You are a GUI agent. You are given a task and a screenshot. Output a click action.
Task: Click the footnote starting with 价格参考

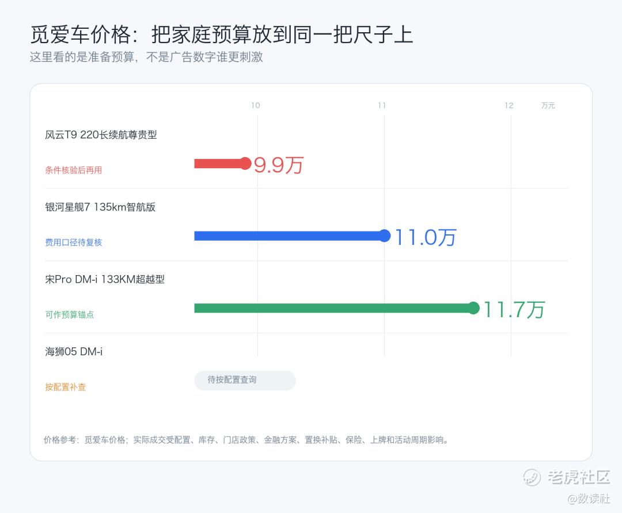[x=246, y=440]
